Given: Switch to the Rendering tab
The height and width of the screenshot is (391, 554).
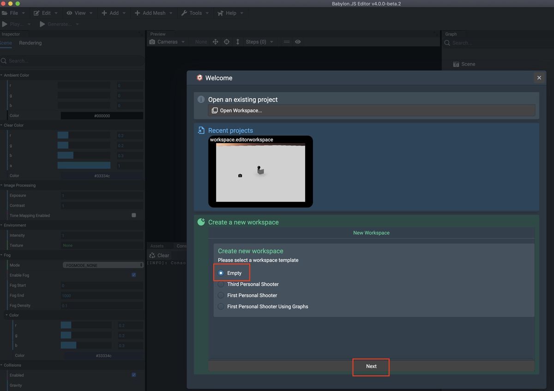Looking at the screenshot, I should click(x=30, y=43).
